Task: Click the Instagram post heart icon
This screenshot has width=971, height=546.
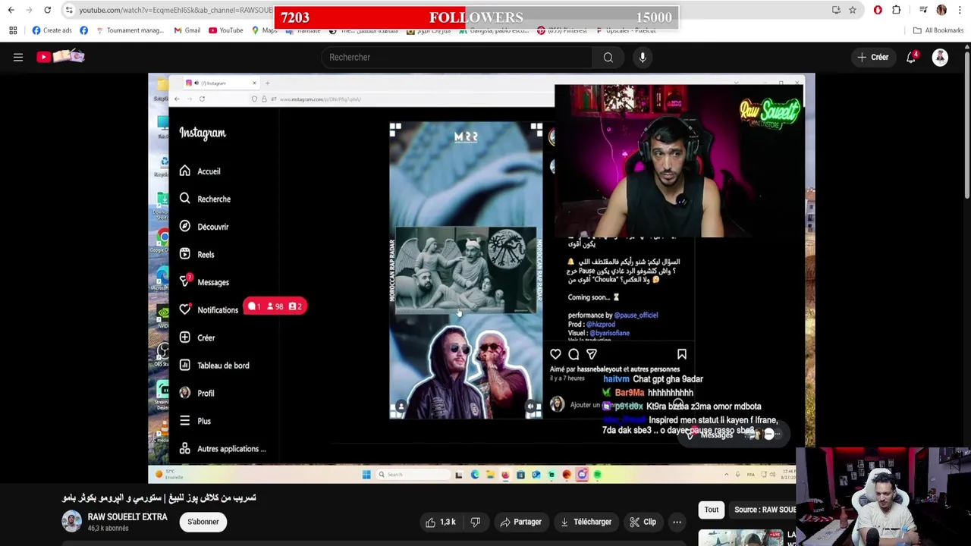Action: (x=555, y=354)
